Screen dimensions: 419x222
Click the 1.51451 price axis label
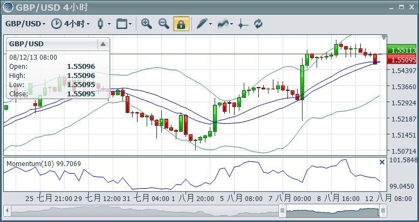[403, 135]
